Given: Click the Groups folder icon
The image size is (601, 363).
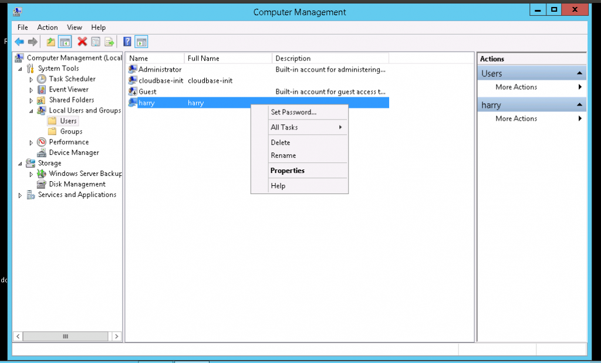Looking at the screenshot, I should [52, 132].
